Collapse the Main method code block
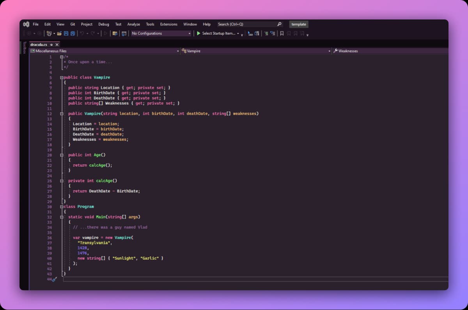 pyautogui.click(x=61, y=217)
